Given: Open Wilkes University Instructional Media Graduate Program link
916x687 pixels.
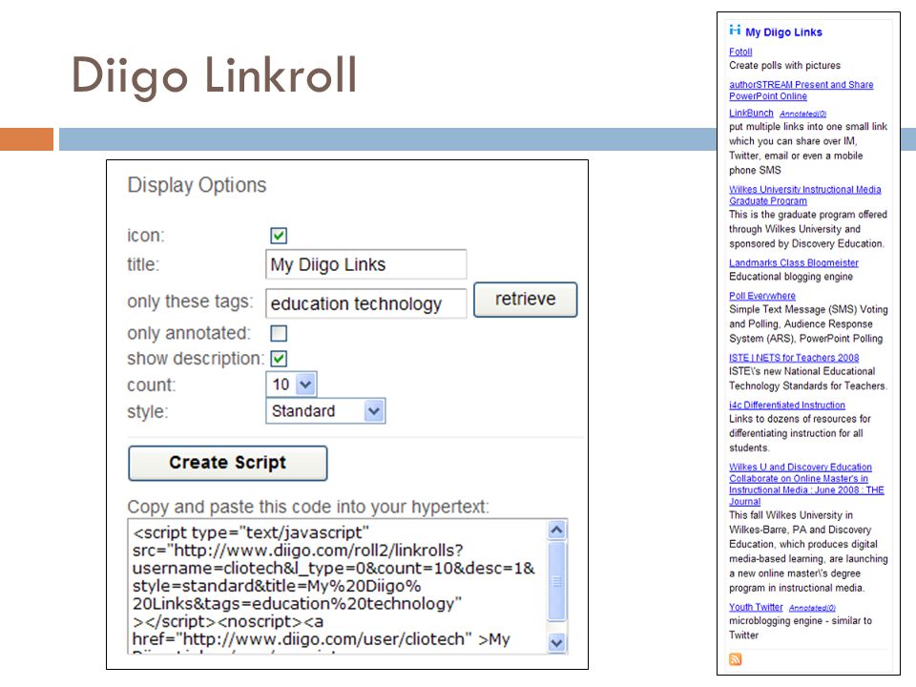Looking at the screenshot, I should coord(804,195).
